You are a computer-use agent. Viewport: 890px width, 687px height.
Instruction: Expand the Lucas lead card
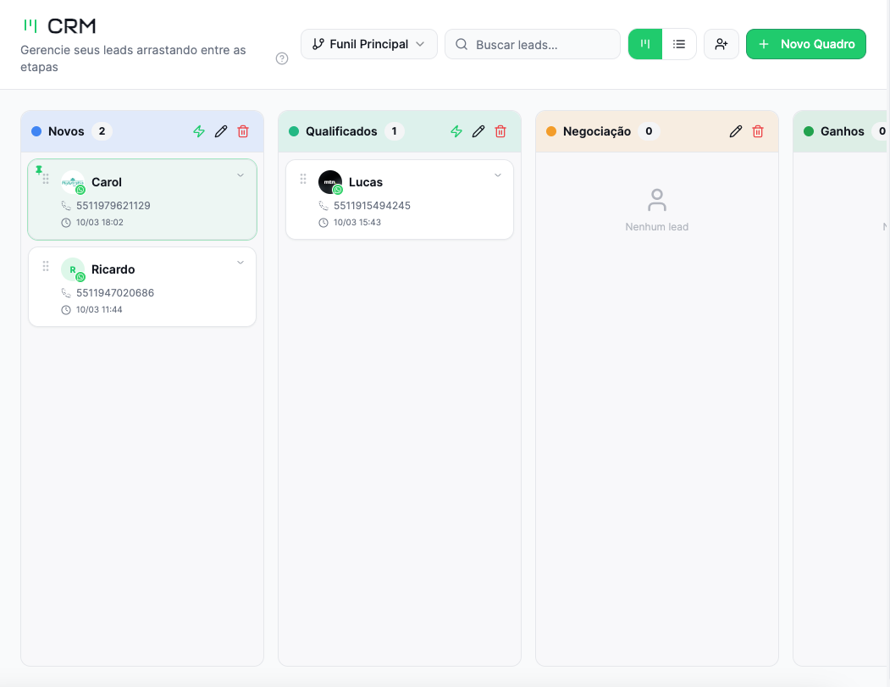498,175
